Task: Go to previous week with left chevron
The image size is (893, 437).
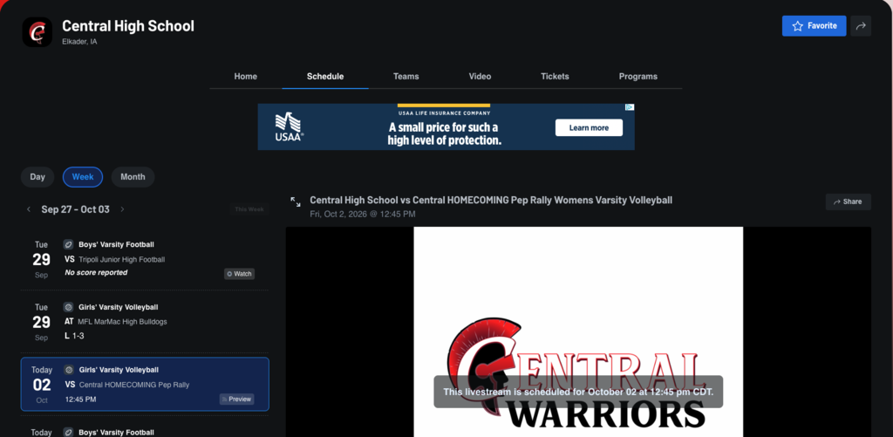Action: [x=29, y=209]
